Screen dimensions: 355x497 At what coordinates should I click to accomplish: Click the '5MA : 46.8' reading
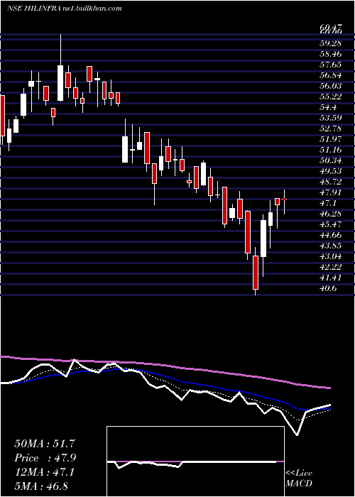[41, 486]
